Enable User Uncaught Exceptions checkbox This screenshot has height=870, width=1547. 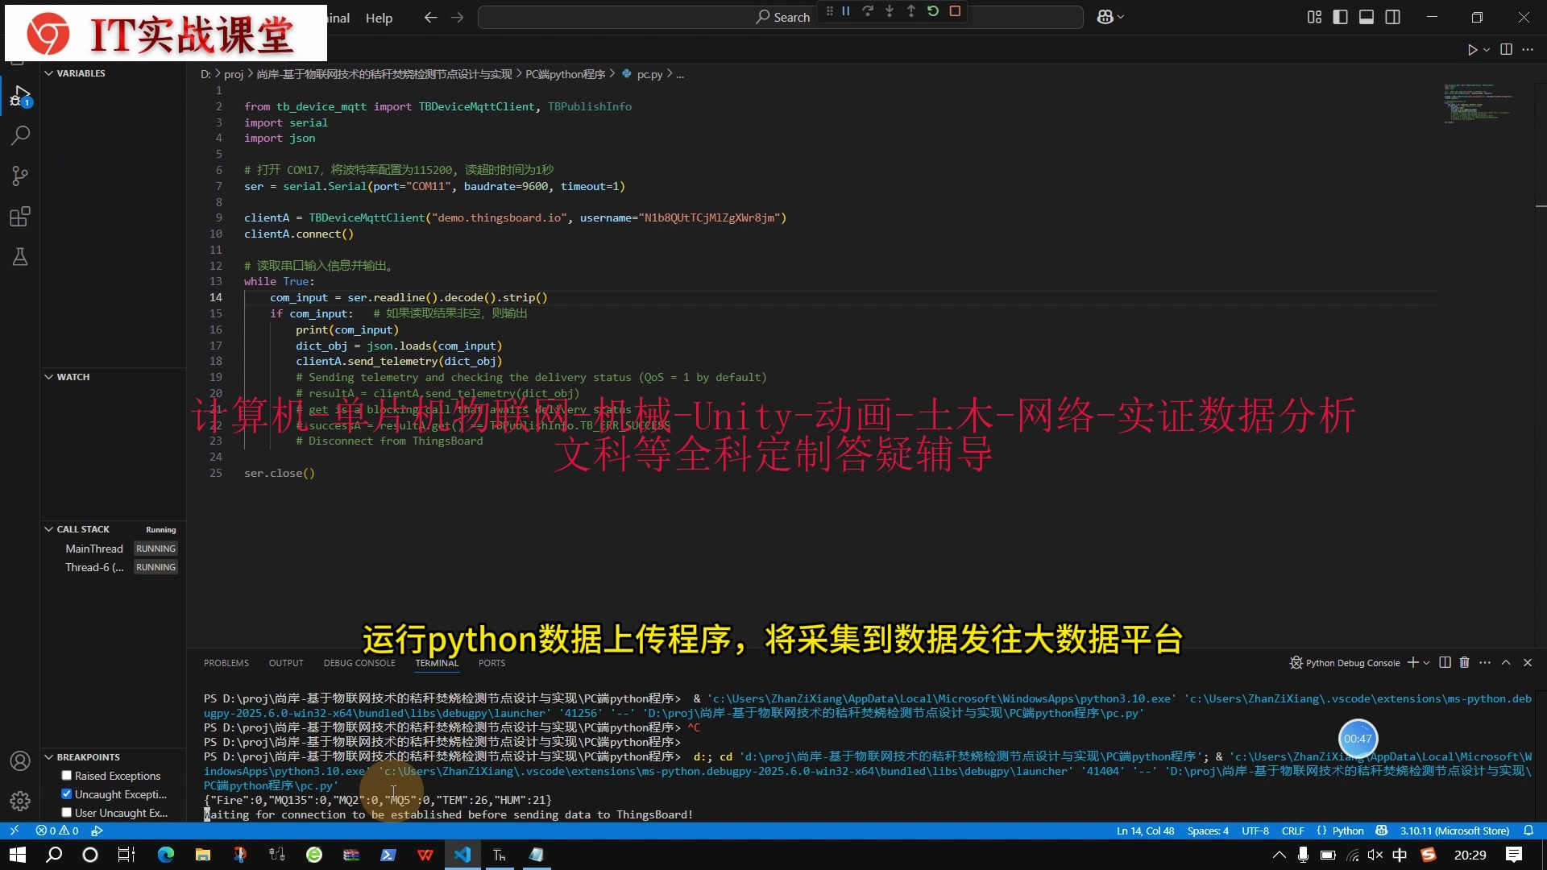67,813
